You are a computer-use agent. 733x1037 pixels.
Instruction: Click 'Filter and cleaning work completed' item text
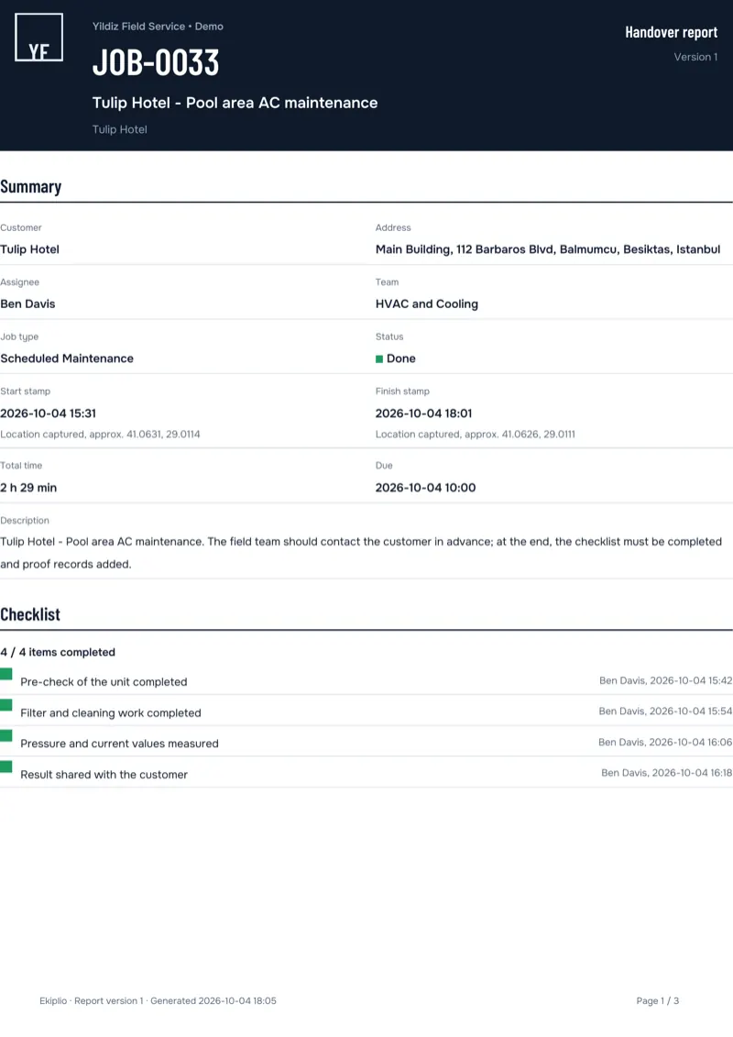point(111,713)
